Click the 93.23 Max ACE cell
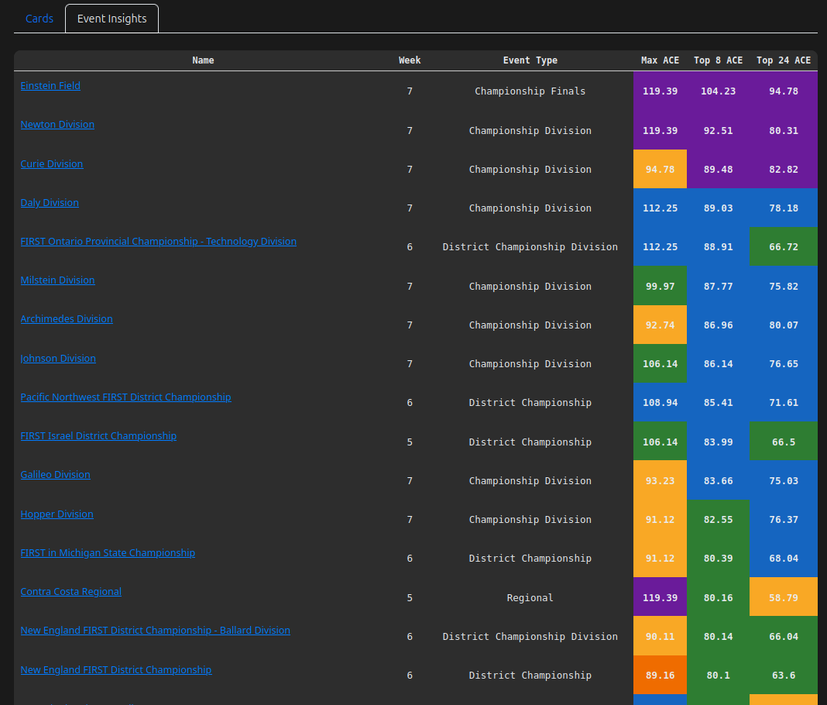This screenshot has height=705, width=827. coord(660,480)
